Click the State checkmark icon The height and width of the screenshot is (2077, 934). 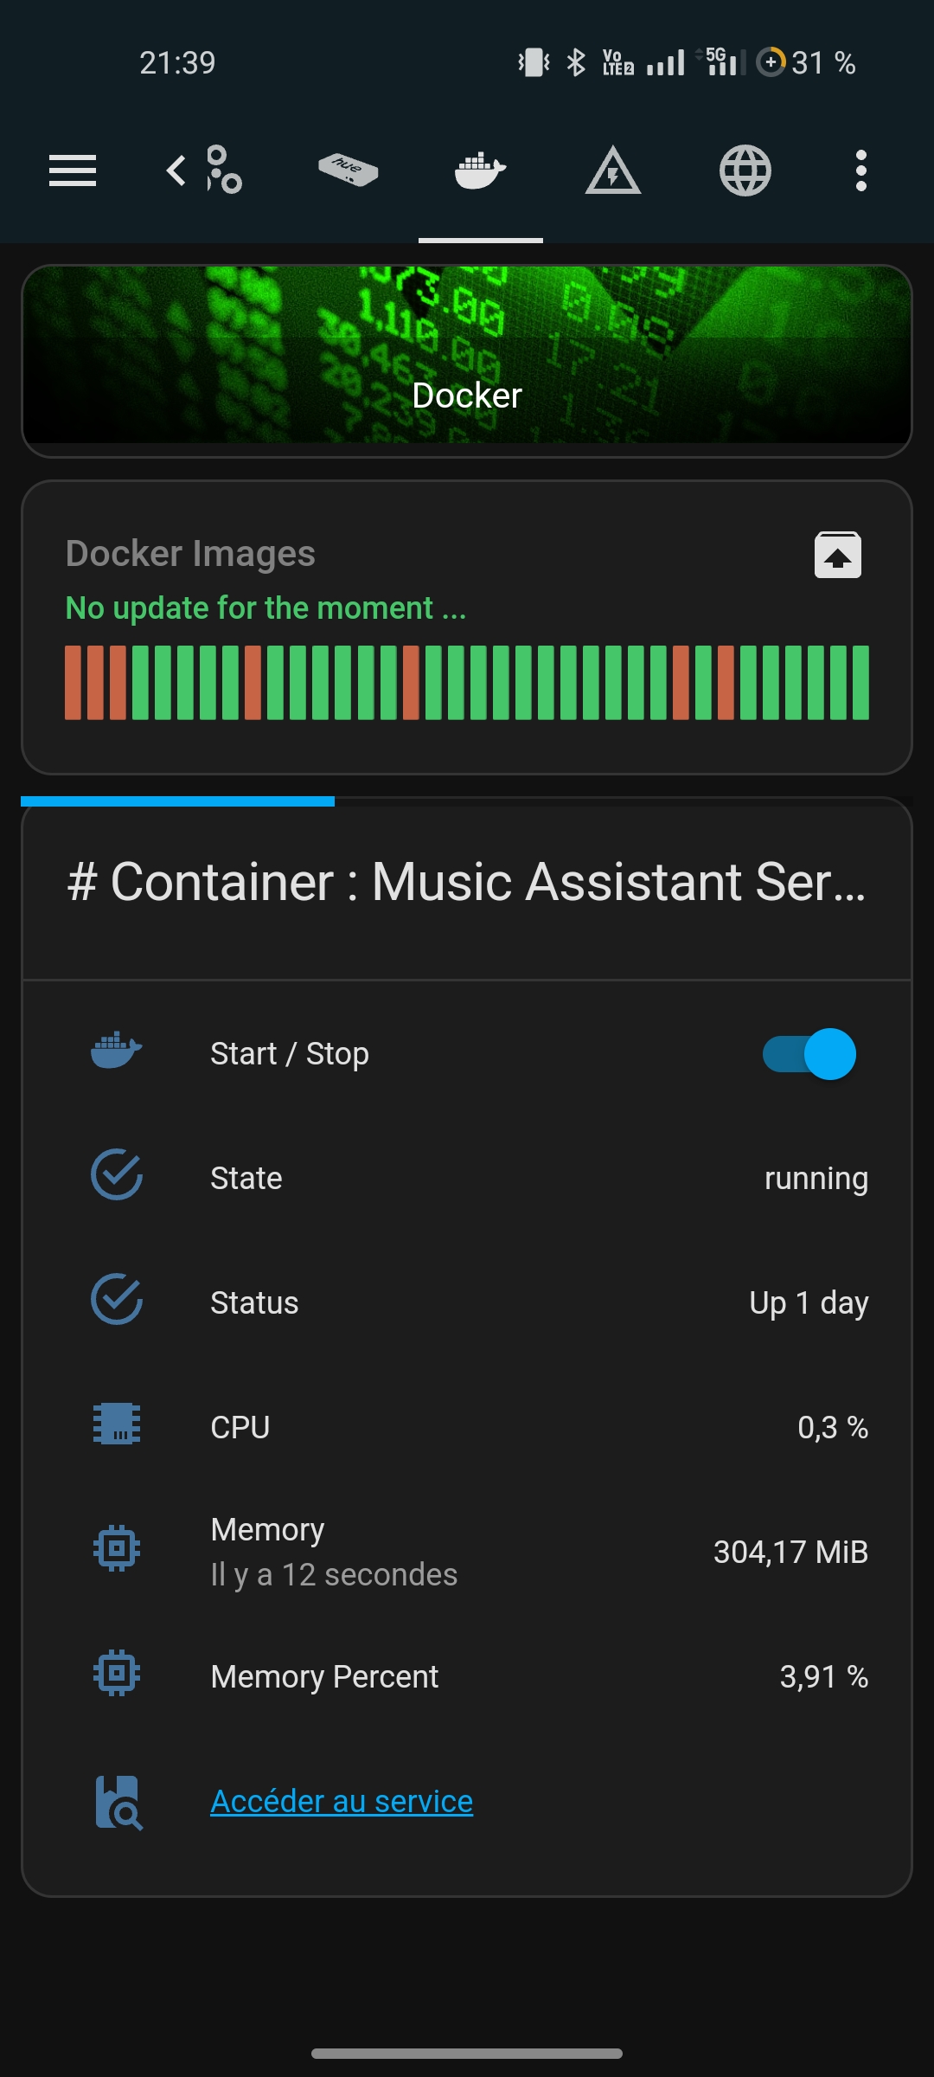pyautogui.click(x=117, y=1175)
